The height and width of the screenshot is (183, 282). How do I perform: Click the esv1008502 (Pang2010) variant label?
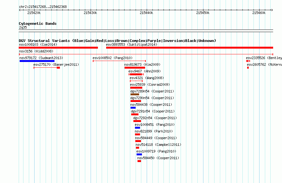point(112,58)
